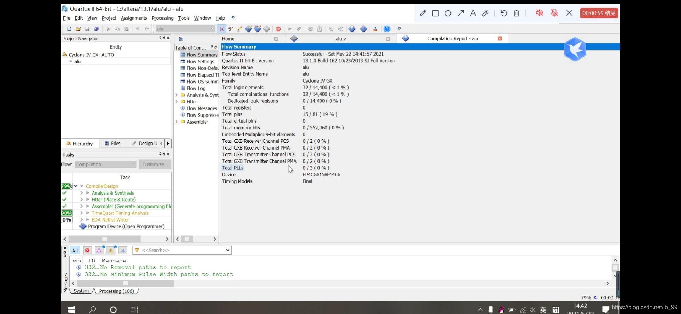Select the rectangle annotation tool

pyautogui.click(x=436, y=13)
